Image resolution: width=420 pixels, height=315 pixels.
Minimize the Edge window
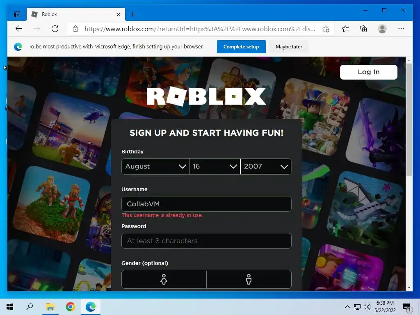pyautogui.click(x=365, y=10)
